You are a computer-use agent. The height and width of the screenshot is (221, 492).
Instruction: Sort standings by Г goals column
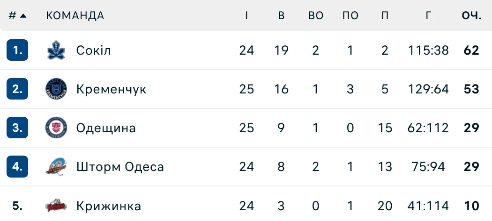click(x=428, y=15)
